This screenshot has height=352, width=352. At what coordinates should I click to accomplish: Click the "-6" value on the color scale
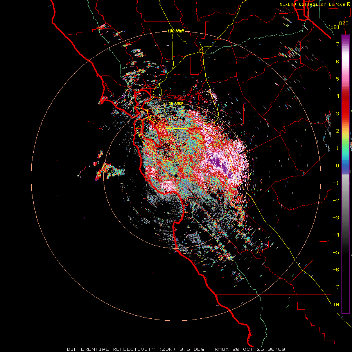[336, 270]
